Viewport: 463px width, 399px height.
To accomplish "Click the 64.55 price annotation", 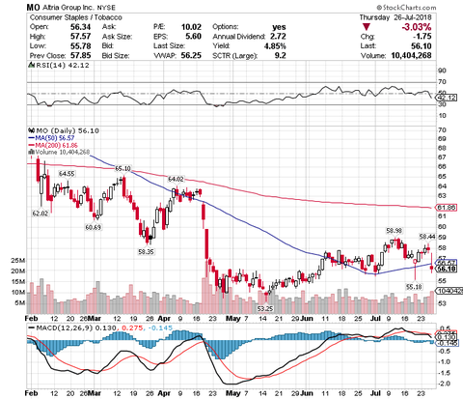I will tap(67, 174).
